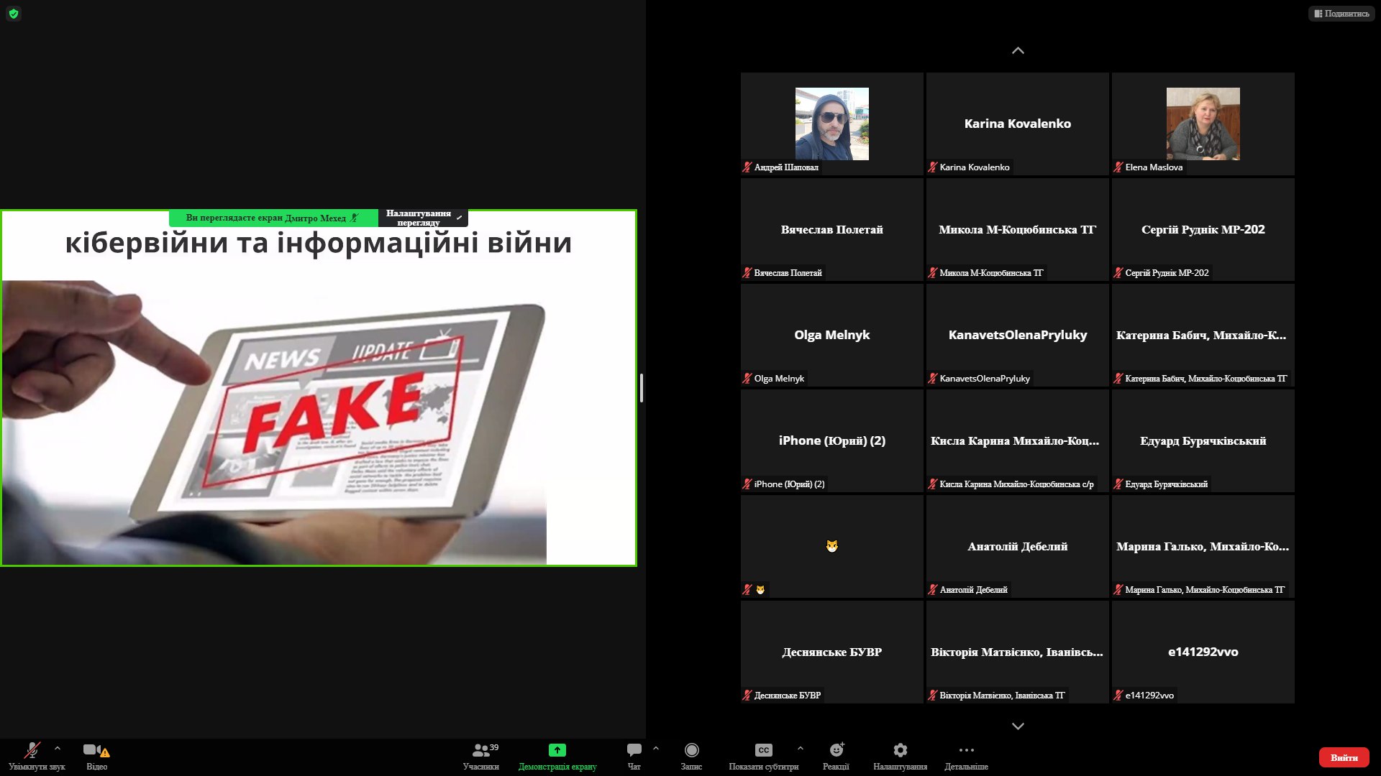Expand chat options arrow beside Чат
Screen dimensions: 1381x776
click(x=656, y=749)
